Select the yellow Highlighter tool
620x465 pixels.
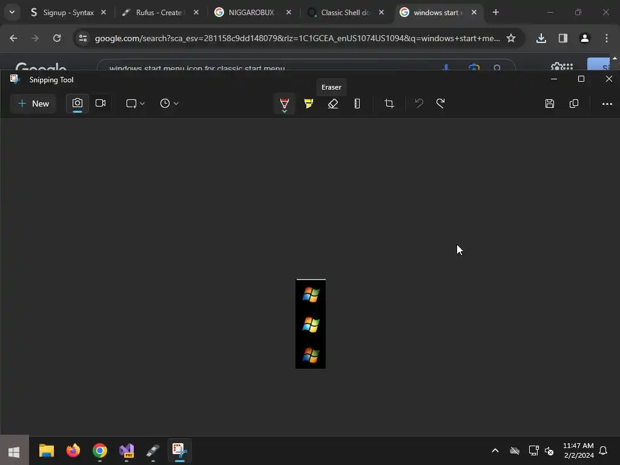point(308,104)
